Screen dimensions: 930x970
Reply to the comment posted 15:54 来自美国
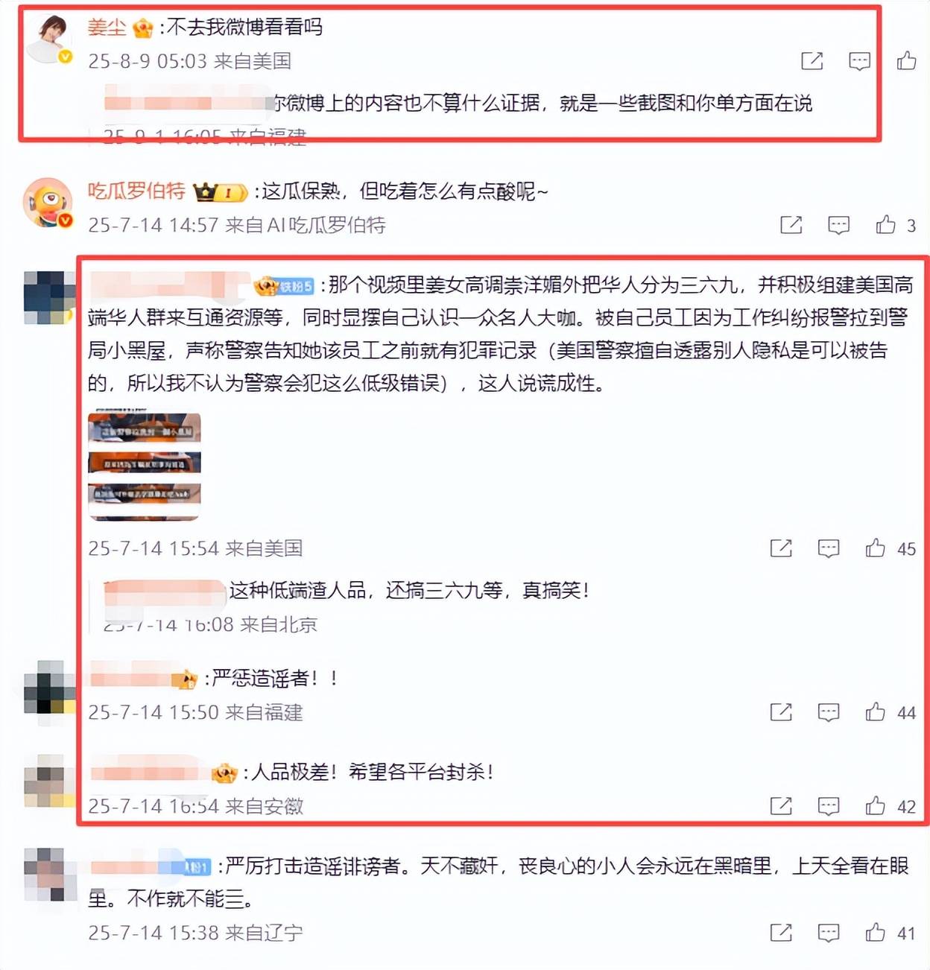point(828,549)
